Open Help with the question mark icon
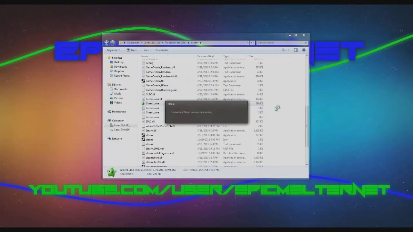 [304, 50]
